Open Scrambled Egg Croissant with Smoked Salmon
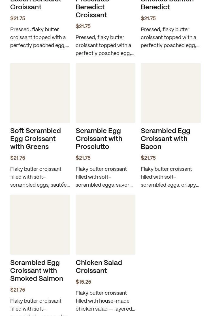The image size is (211, 316). pyautogui.click(x=37, y=271)
